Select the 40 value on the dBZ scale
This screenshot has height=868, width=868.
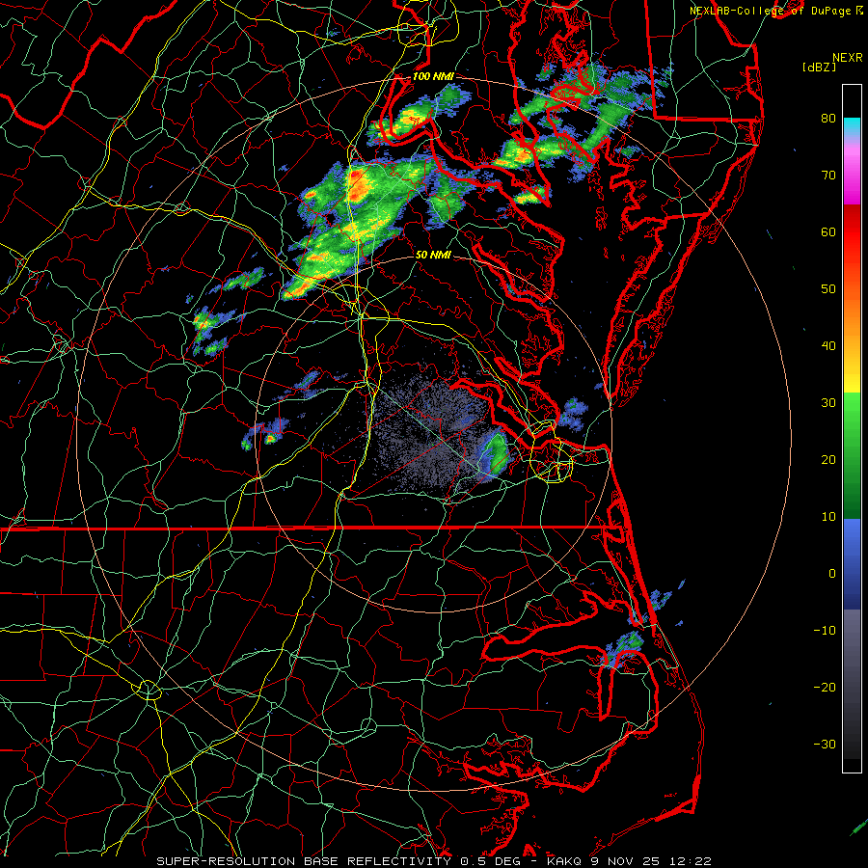tap(828, 346)
